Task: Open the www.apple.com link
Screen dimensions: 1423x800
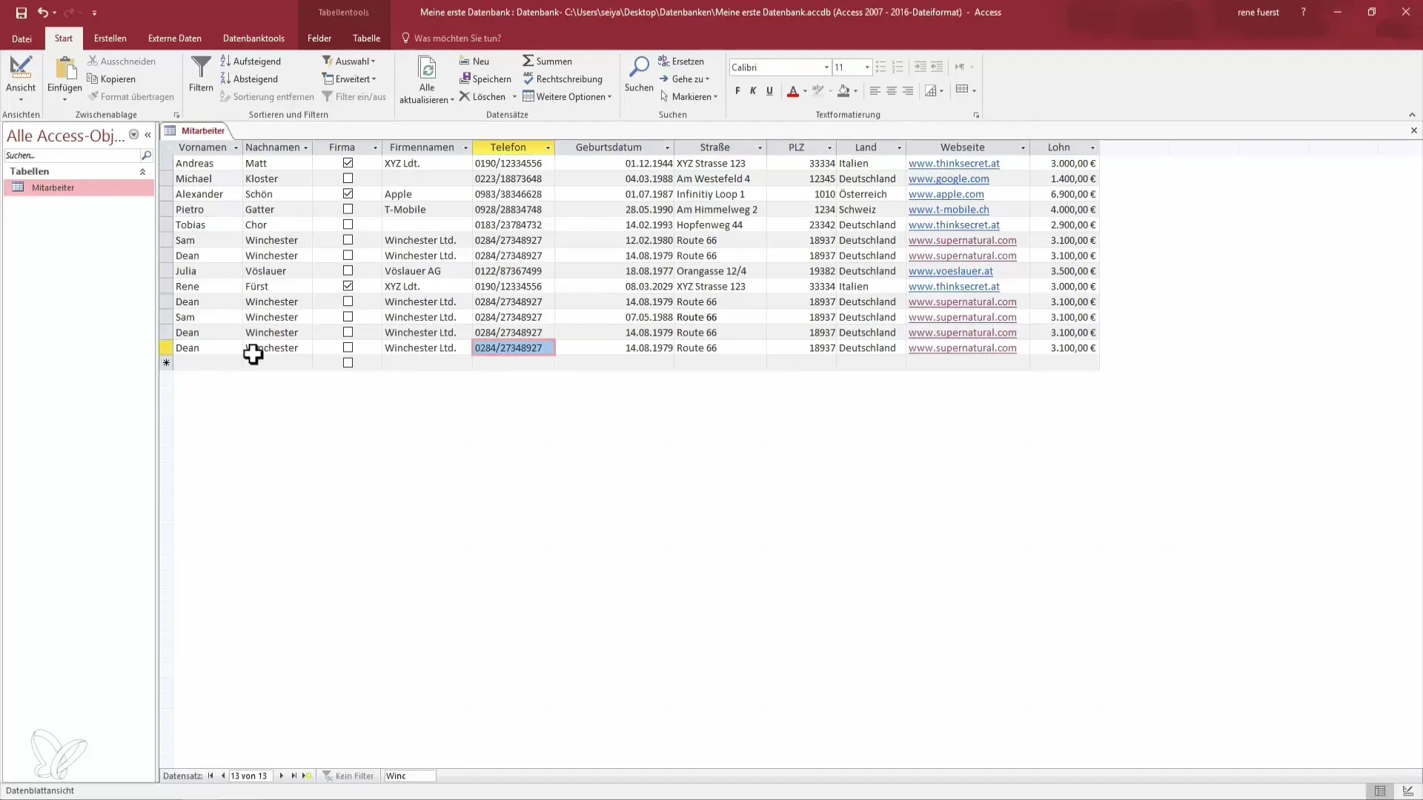Action: [946, 194]
